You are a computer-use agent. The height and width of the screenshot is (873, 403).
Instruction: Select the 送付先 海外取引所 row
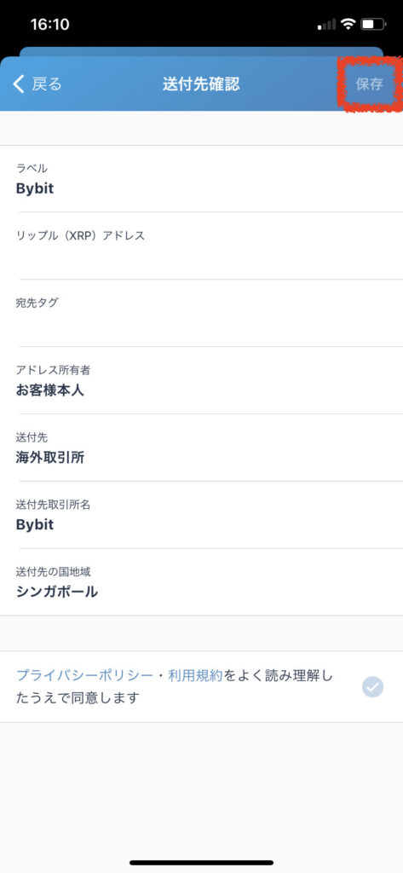pos(201,448)
